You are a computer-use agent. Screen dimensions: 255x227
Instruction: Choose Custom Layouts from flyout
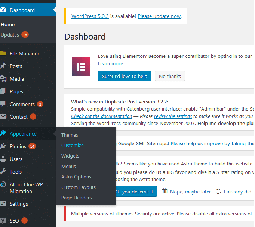(79, 187)
